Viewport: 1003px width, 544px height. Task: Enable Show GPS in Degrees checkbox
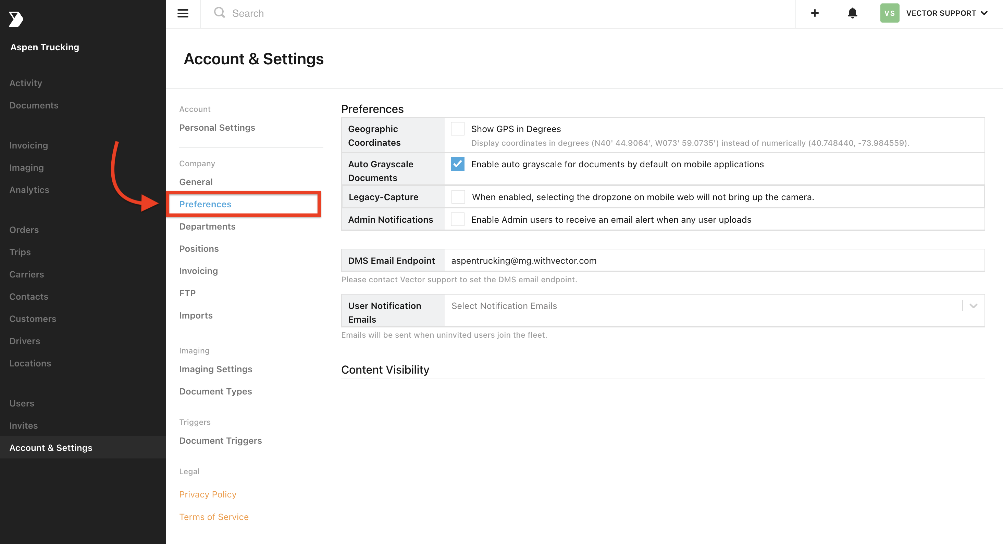[458, 129]
